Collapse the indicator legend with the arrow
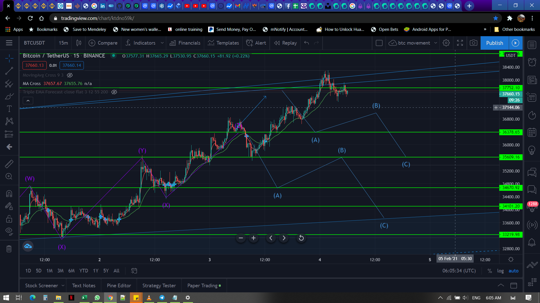540x303 pixels. click(x=28, y=100)
